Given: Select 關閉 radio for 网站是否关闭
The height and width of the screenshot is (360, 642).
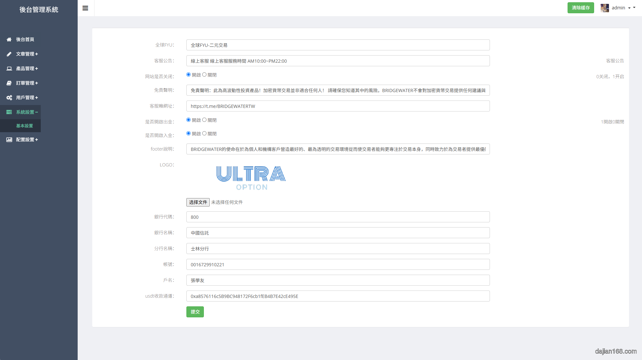Looking at the screenshot, I should click(205, 75).
